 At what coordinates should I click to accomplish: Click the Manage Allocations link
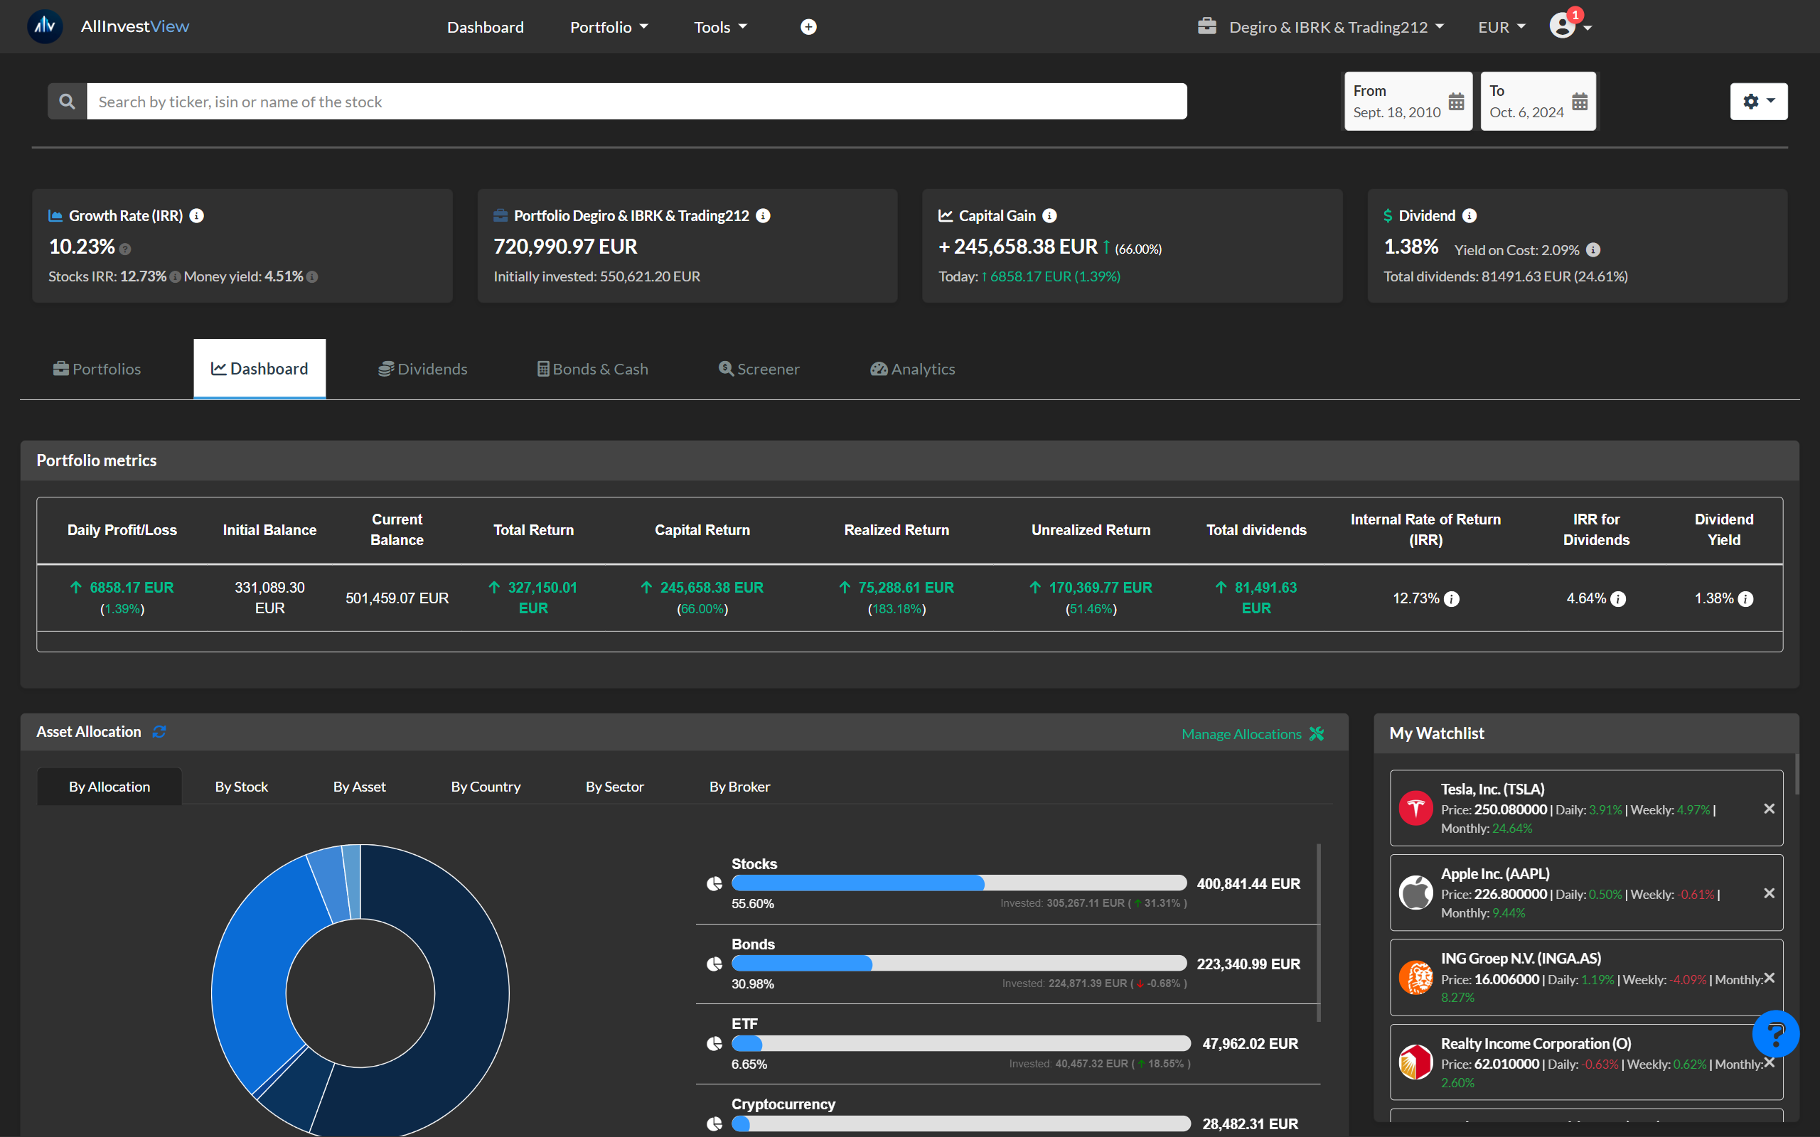click(1253, 734)
